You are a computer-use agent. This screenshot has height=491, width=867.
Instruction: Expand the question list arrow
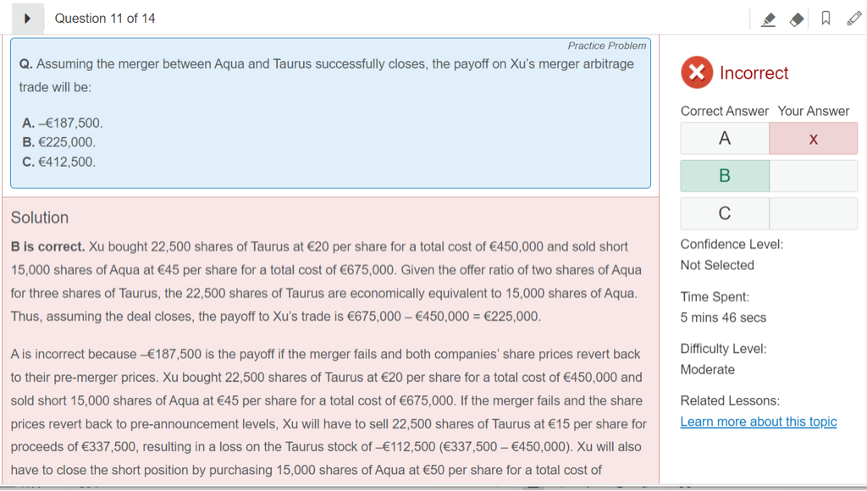click(x=28, y=19)
